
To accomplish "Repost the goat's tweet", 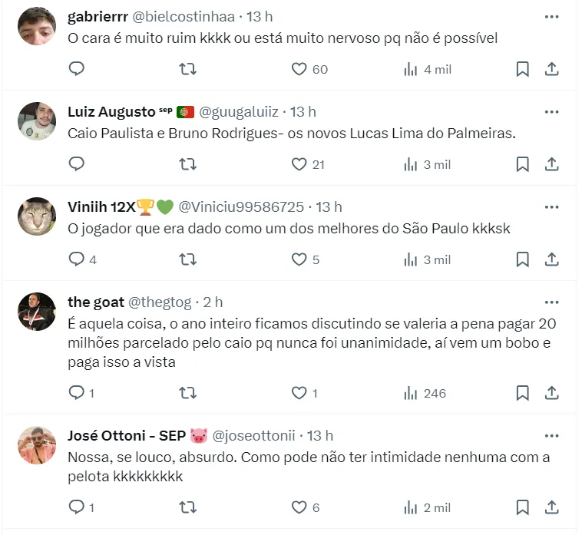I will [187, 393].
